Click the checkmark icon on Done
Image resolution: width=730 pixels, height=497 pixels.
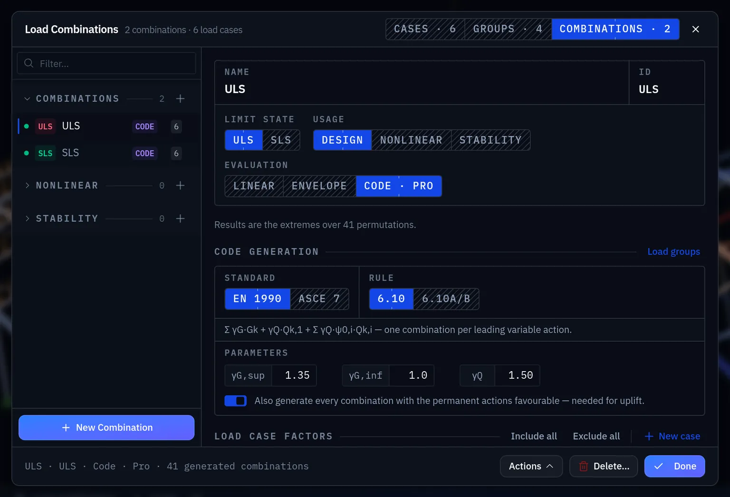pyautogui.click(x=659, y=466)
